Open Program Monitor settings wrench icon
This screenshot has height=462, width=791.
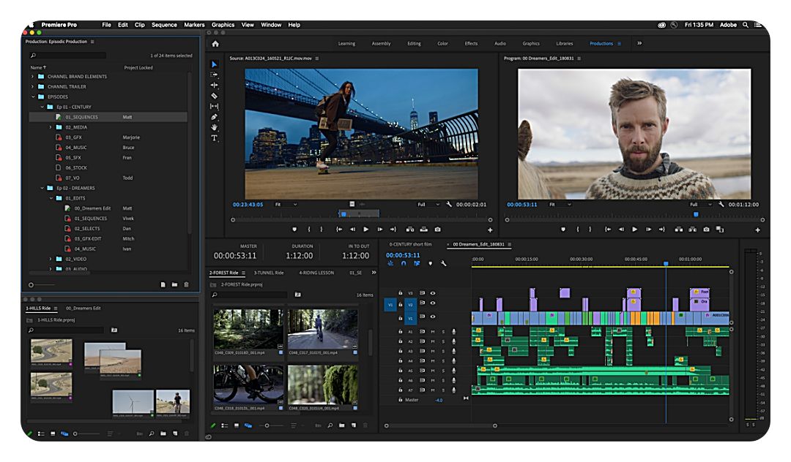click(x=721, y=205)
